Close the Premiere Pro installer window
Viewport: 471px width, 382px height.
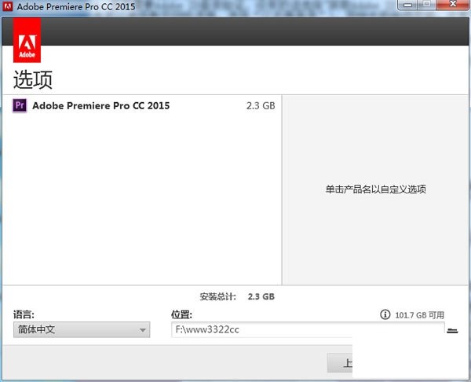451,6
